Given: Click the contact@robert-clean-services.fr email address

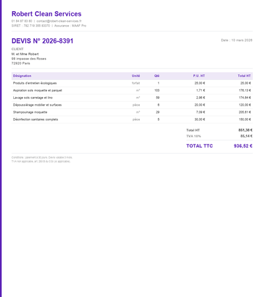Looking at the screenshot, I should pos(59,21).
